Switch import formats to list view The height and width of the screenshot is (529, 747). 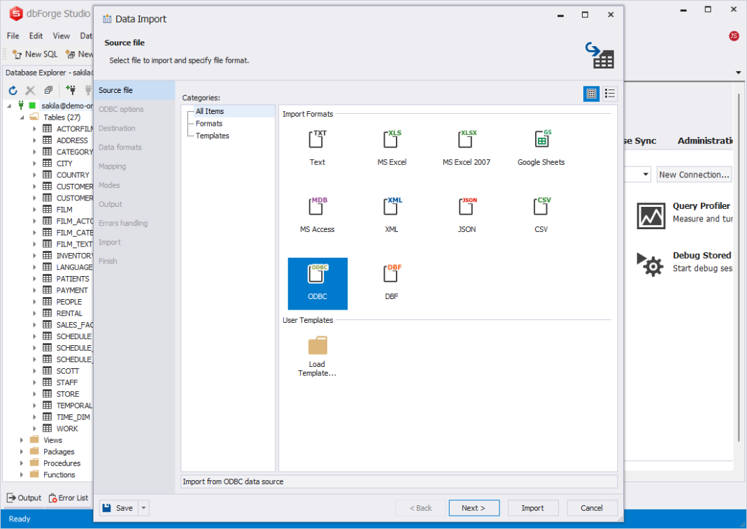[609, 93]
